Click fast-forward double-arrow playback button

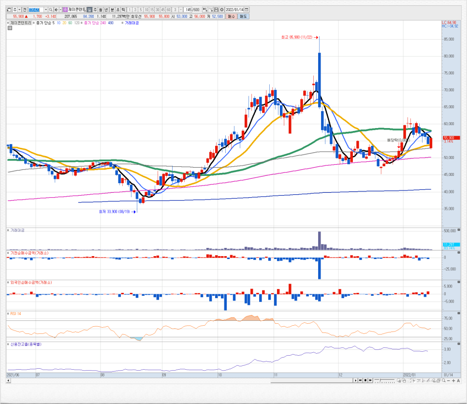pos(370,380)
